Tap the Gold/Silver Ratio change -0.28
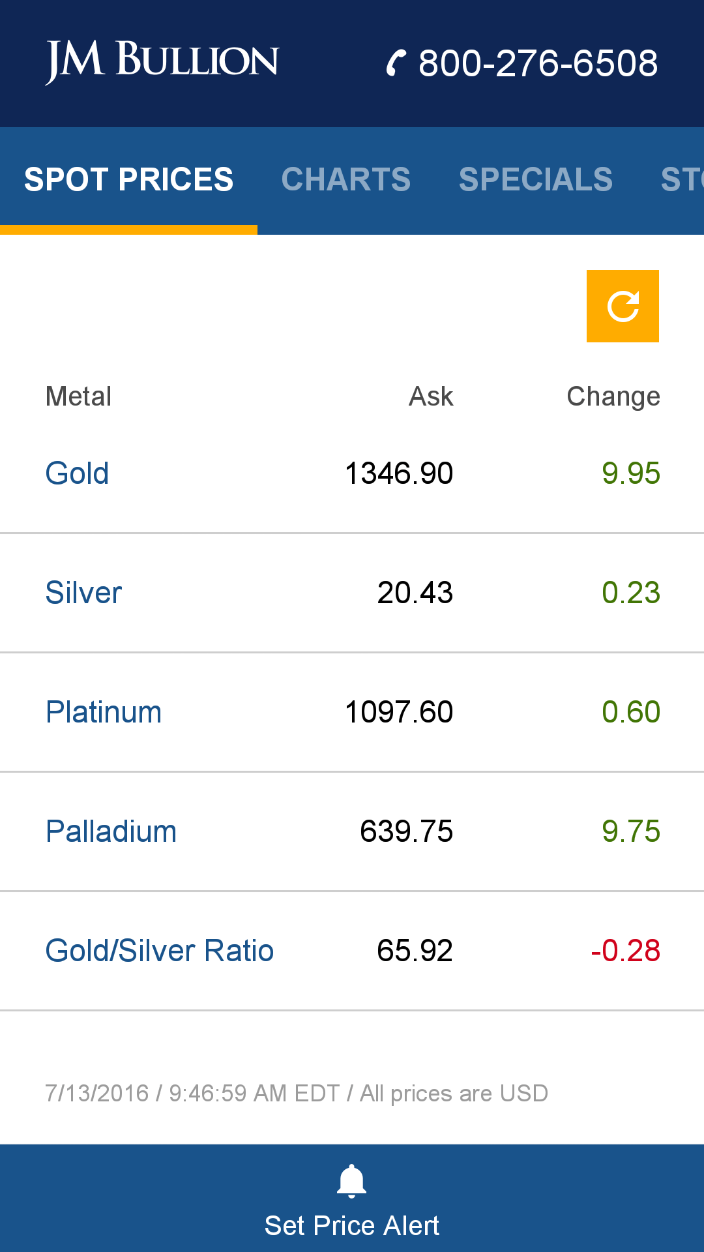This screenshot has height=1252, width=704. click(625, 950)
